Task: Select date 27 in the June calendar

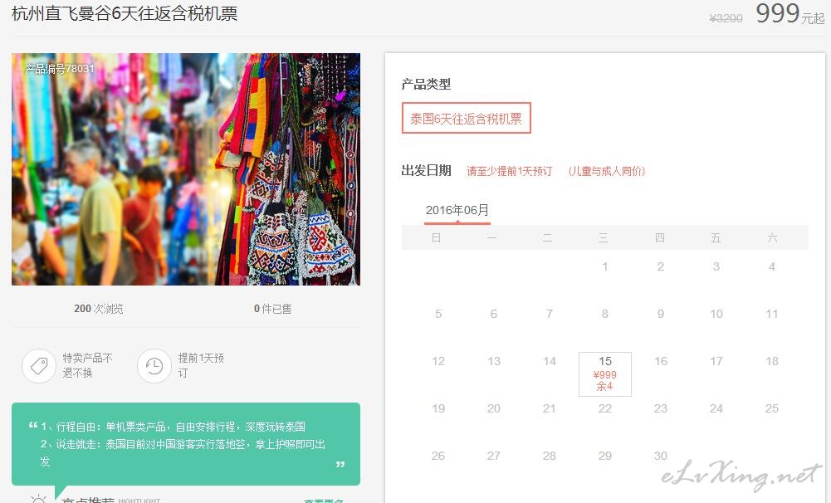Action: (x=494, y=456)
